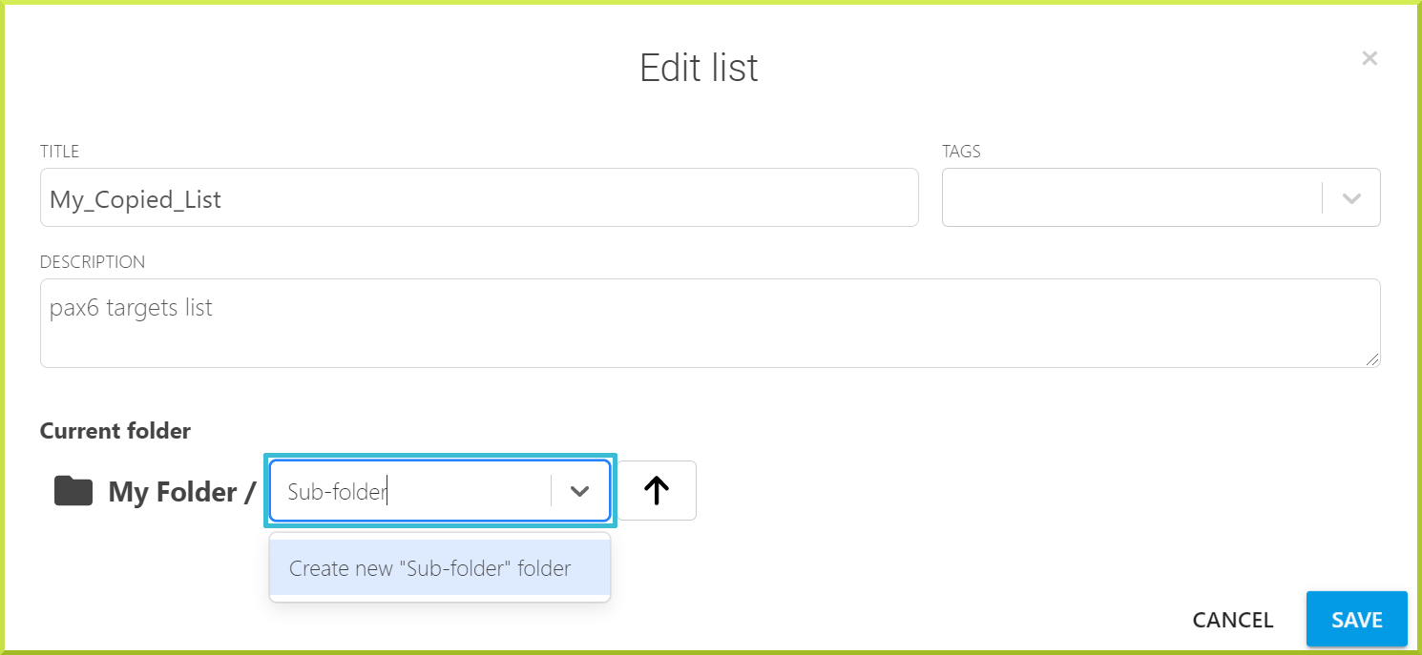Open the Sub-folder dropdown chevron

[x=580, y=491]
